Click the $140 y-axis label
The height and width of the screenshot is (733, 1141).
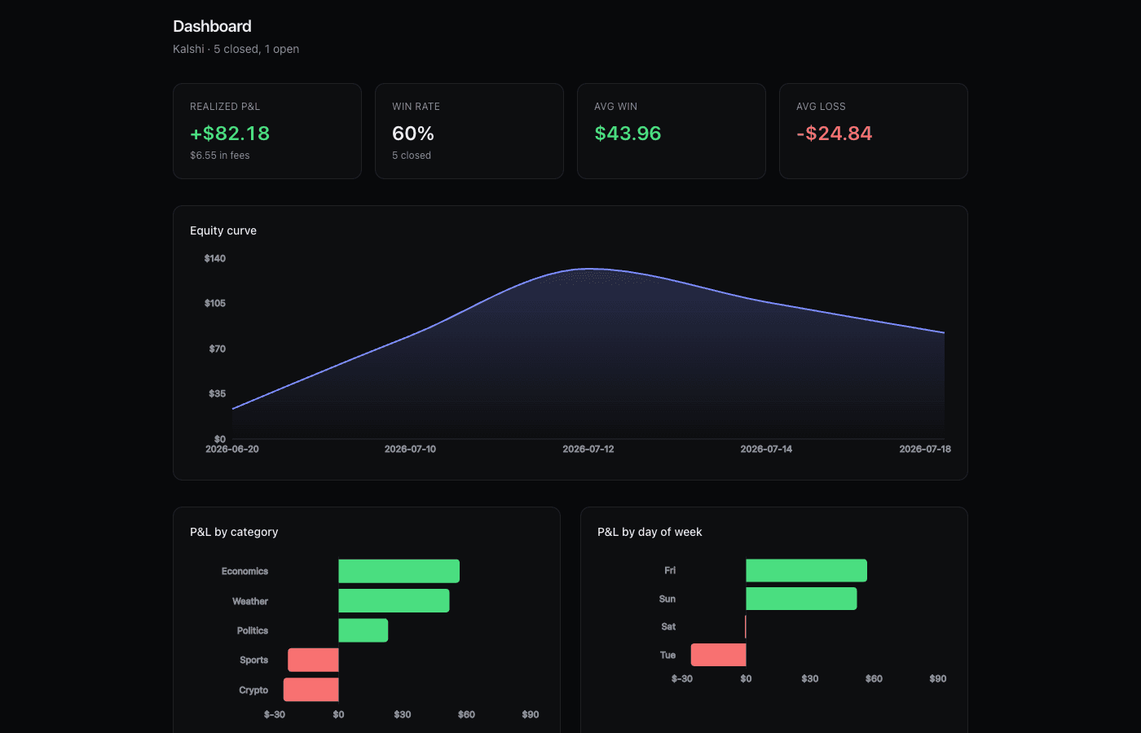pos(215,258)
